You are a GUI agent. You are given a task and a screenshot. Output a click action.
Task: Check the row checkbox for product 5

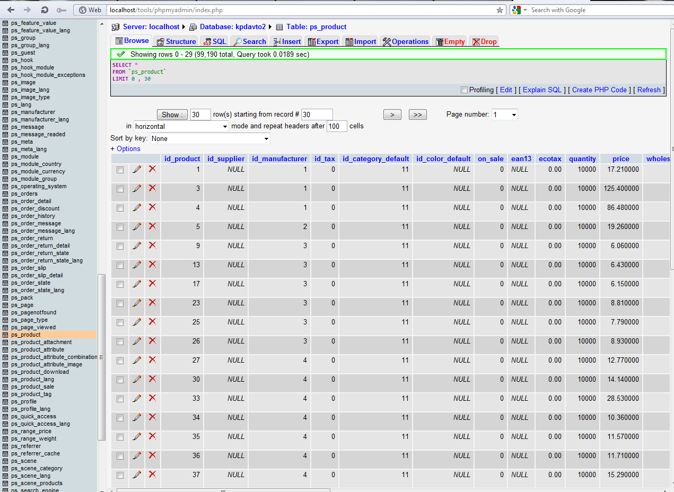(120, 227)
